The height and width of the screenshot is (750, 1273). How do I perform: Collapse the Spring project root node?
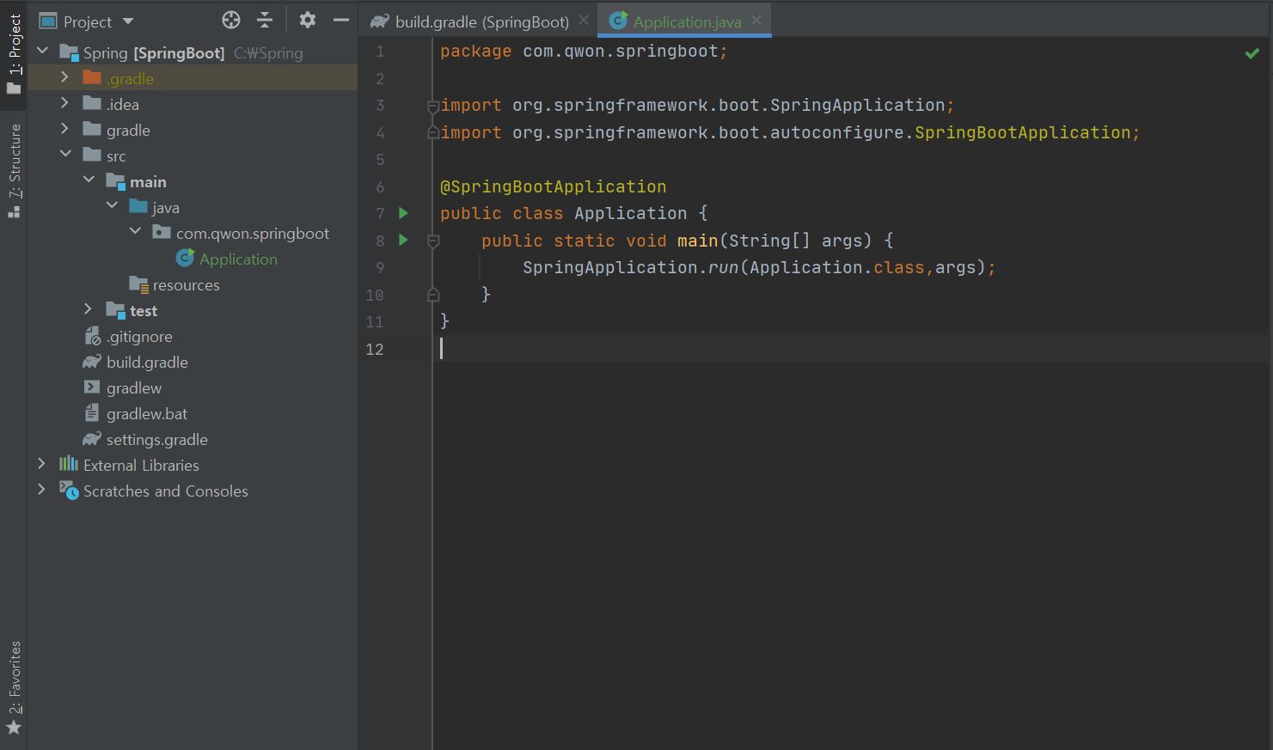coord(42,52)
